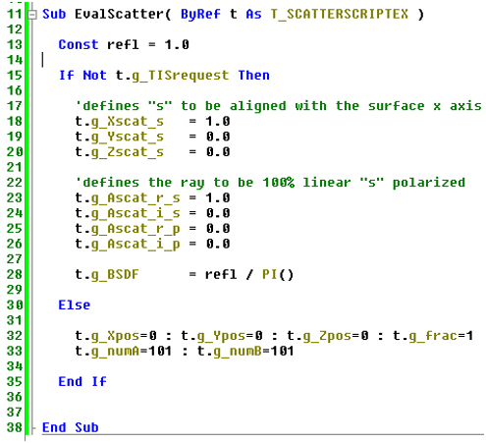Image resolution: width=486 pixels, height=443 pixels.
Task: Click the End If keyword
Action: [x=82, y=382]
